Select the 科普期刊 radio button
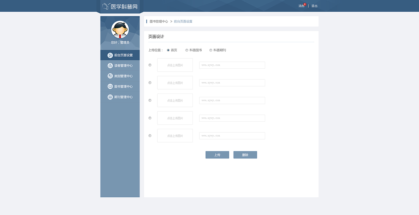Image resolution: width=419 pixels, height=215 pixels. 211,50
